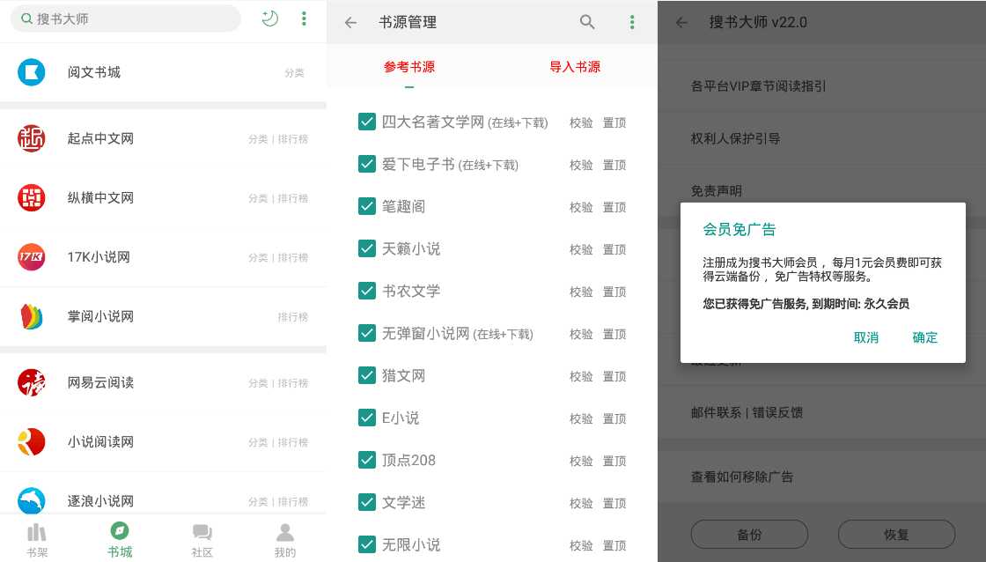Viewport: 986px width, 562px height.
Task: Tap 置顶 for E小说
Action: (x=614, y=418)
